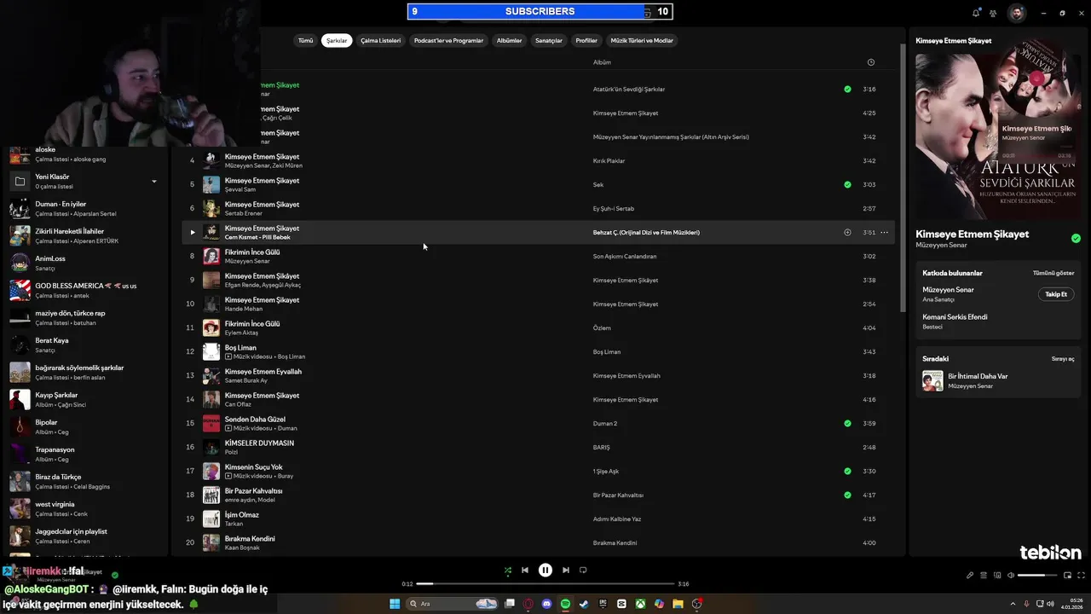
Task: Toggle saved check on Duman 2 row
Action: pos(847,423)
